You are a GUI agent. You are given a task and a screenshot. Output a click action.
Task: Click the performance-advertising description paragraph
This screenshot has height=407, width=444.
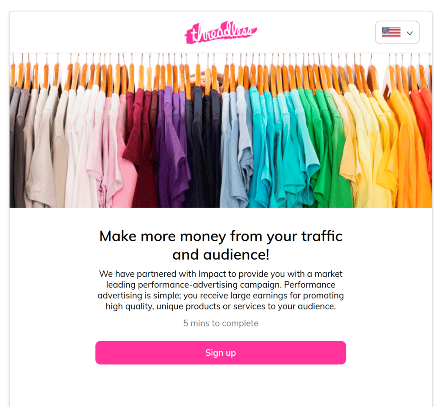pos(221,290)
